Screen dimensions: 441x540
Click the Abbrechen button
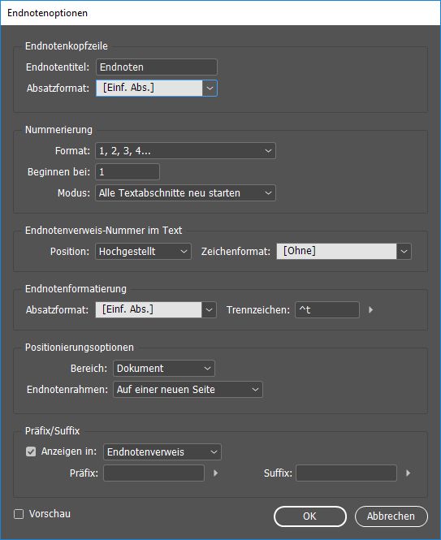pos(391,516)
